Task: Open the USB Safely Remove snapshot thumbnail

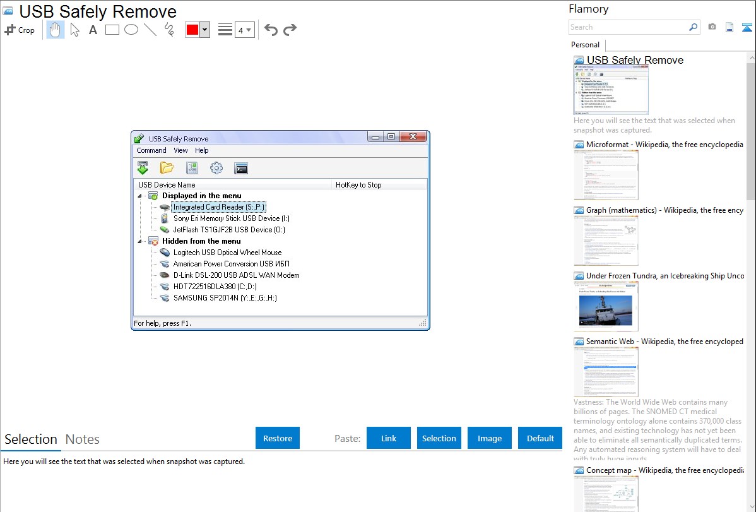Action: click(611, 90)
